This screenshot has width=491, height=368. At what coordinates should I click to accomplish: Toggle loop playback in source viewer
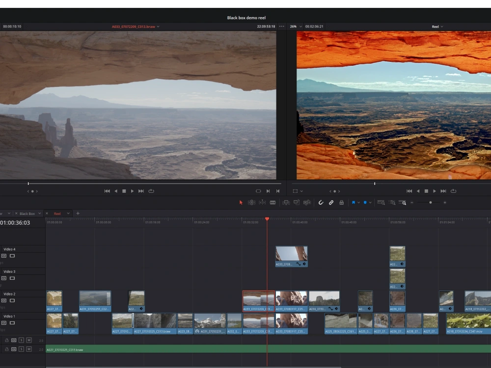(151, 191)
